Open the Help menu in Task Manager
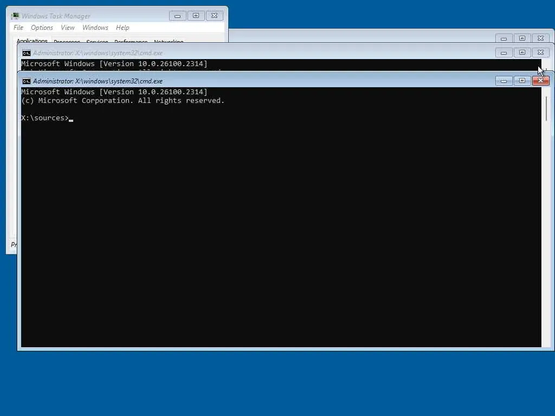 pos(122,28)
